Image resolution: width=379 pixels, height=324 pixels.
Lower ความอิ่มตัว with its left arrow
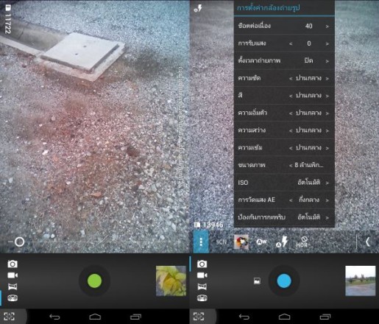click(291, 113)
